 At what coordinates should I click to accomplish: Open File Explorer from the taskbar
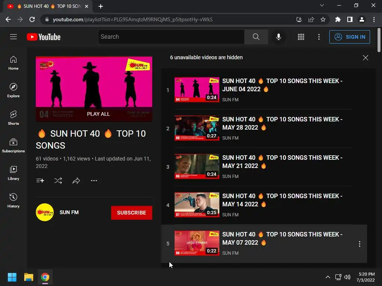pyautogui.click(x=28, y=277)
